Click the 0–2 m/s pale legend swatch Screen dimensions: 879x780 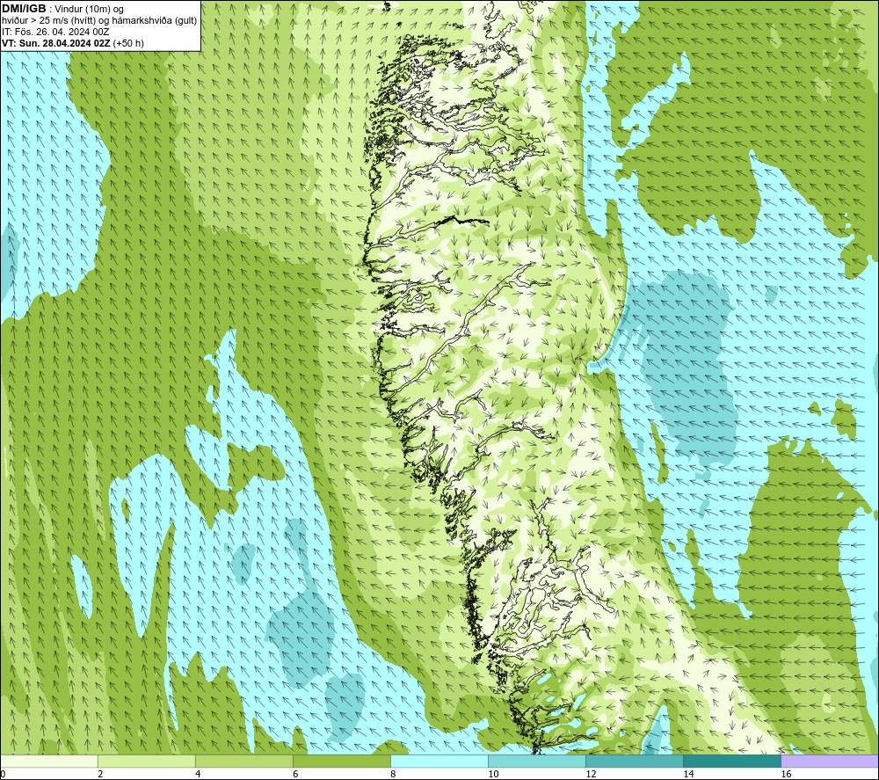tap(49, 761)
